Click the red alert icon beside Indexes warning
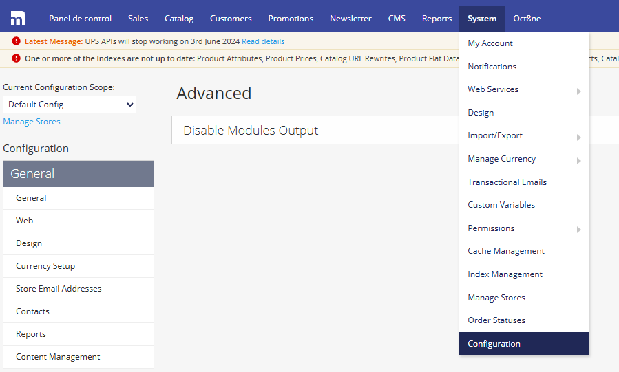This screenshot has height=372, width=619. click(16, 58)
